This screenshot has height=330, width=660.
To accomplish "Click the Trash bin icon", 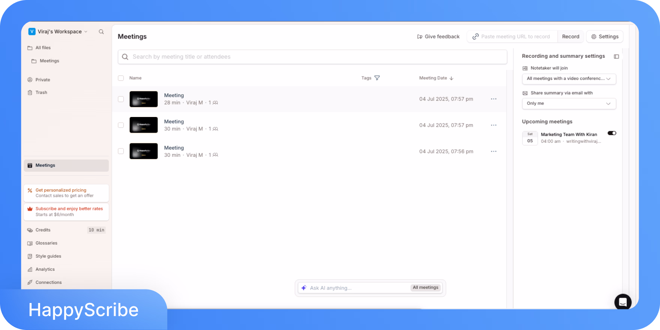I will point(30,93).
